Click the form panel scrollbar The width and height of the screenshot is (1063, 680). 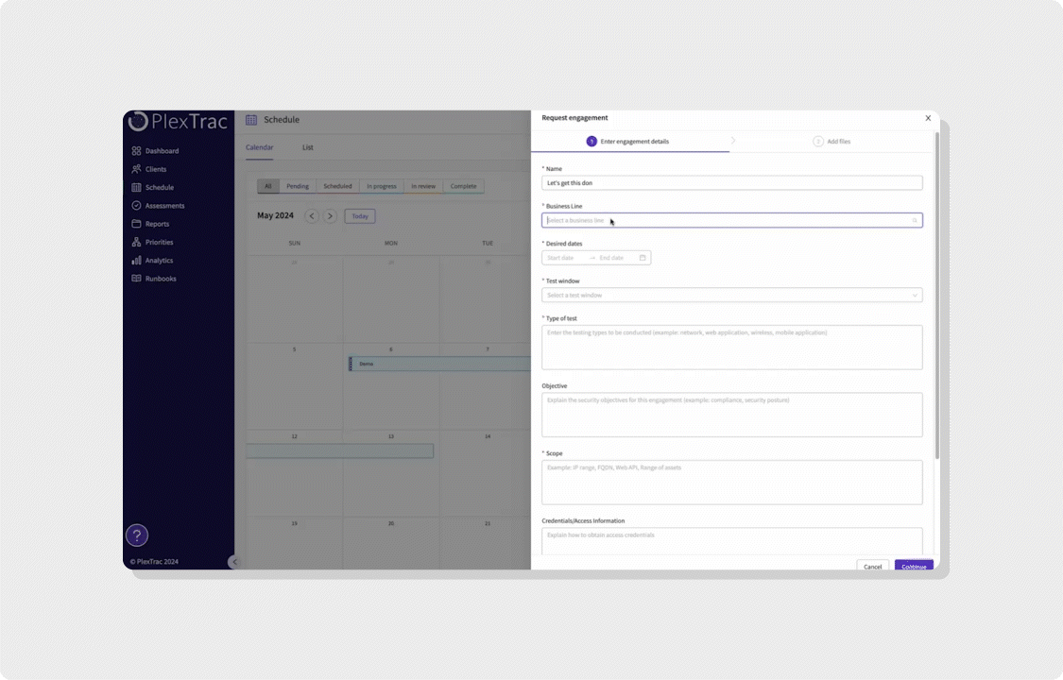(x=937, y=296)
